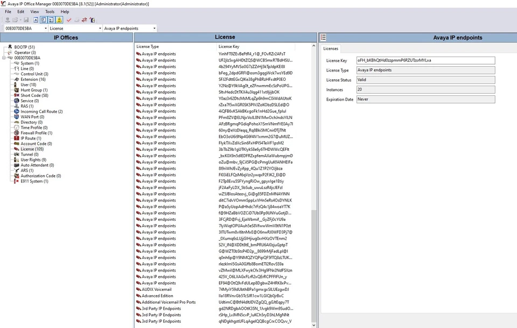Screen dimensions: 517x328
Task: Click the Save configuration icon
Action: 26,19
